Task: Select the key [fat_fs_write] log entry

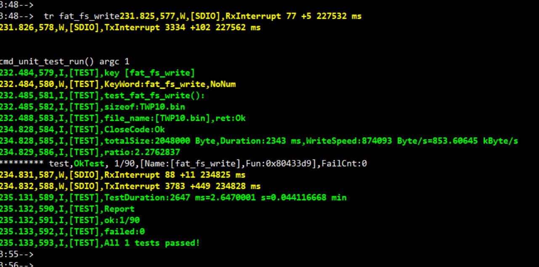Action: (x=98, y=73)
